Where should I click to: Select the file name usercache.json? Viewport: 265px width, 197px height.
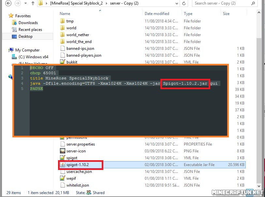[x=79, y=172]
